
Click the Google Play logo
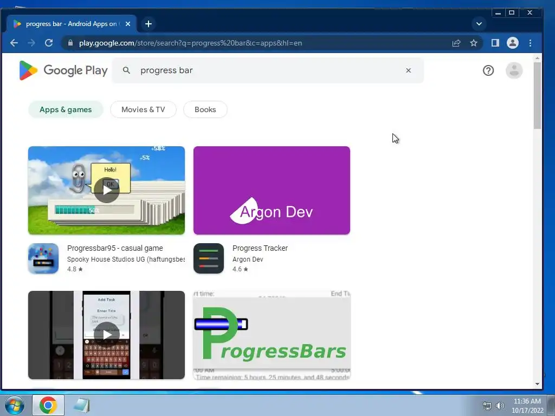click(63, 70)
